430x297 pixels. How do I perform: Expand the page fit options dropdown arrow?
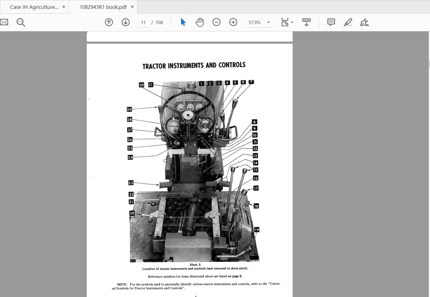tap(292, 22)
